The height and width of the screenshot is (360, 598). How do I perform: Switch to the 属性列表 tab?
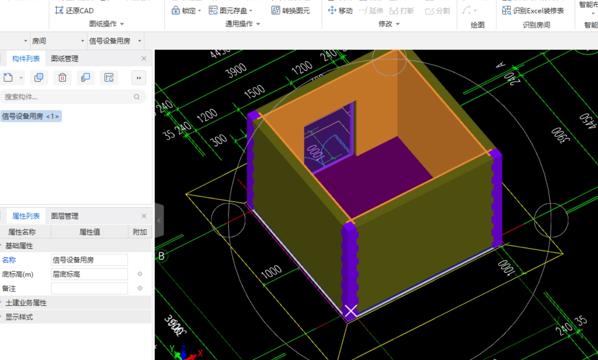pos(26,216)
